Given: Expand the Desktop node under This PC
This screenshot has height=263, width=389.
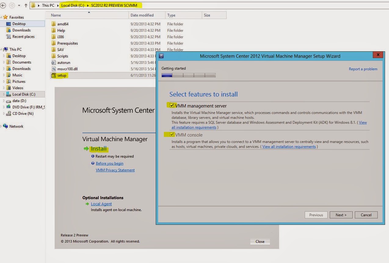Looking at the screenshot, I should tap(4, 56).
